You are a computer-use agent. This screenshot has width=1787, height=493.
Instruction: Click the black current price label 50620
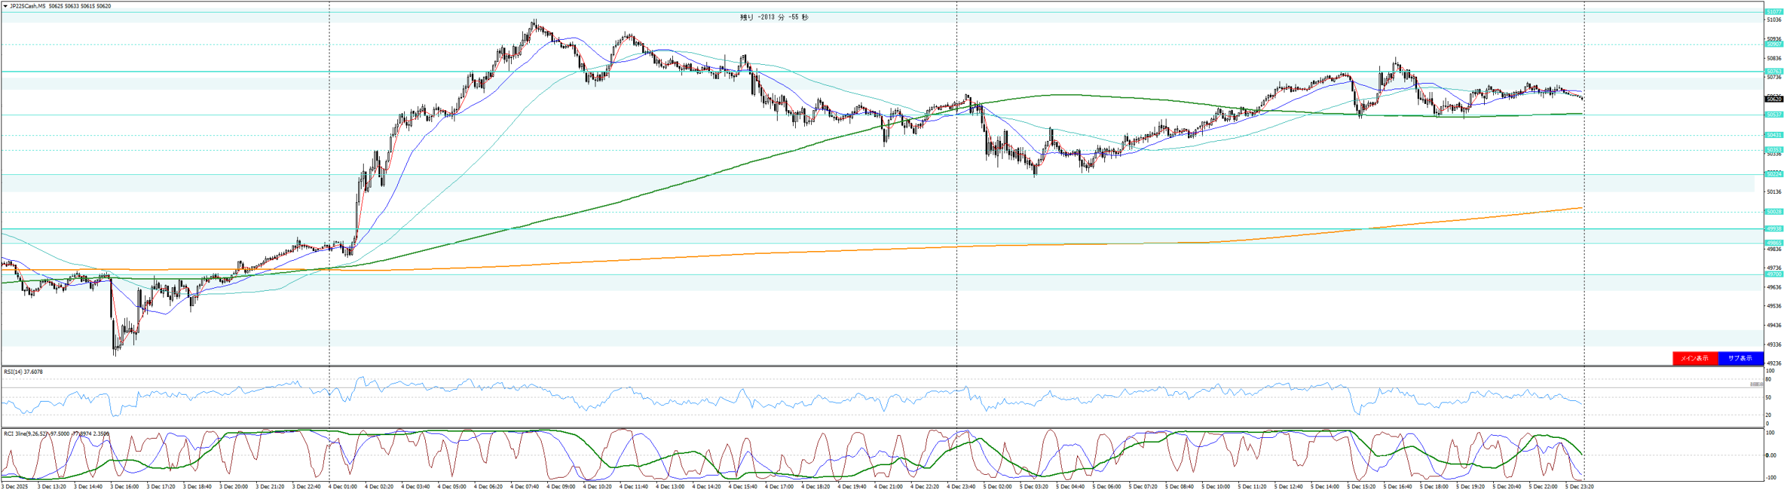(1773, 99)
